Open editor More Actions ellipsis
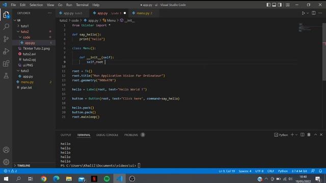Screen dimensions: 326x183 (320, 13)
